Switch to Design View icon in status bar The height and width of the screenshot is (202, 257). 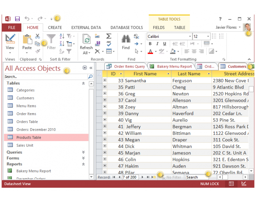pyautogui.click(x=244, y=184)
